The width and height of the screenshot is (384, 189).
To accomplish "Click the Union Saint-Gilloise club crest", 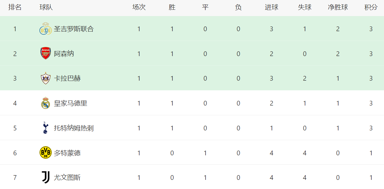I will tap(45, 29).
